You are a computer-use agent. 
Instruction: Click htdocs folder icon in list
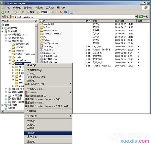(x=42, y=27)
